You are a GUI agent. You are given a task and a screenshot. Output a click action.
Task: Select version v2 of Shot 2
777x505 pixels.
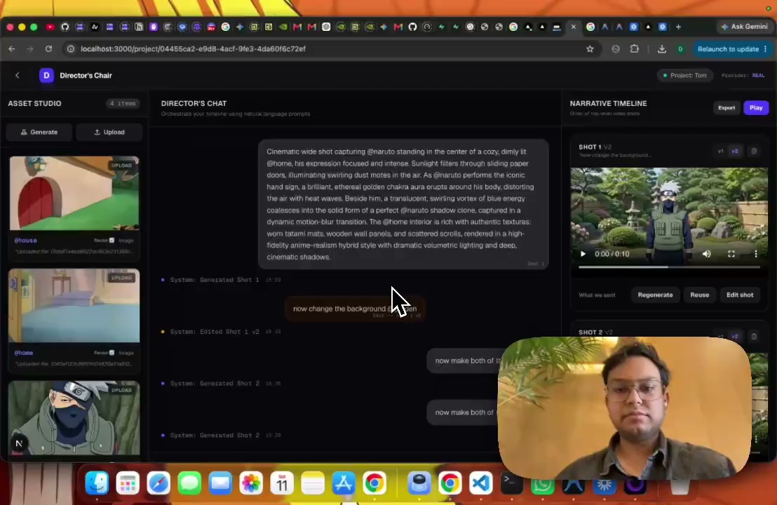(x=735, y=336)
